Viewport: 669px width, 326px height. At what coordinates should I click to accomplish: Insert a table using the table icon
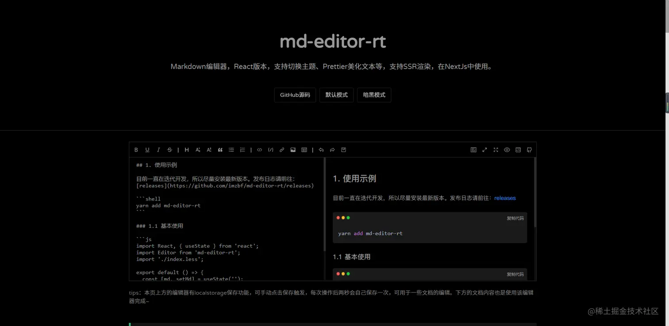[304, 150]
